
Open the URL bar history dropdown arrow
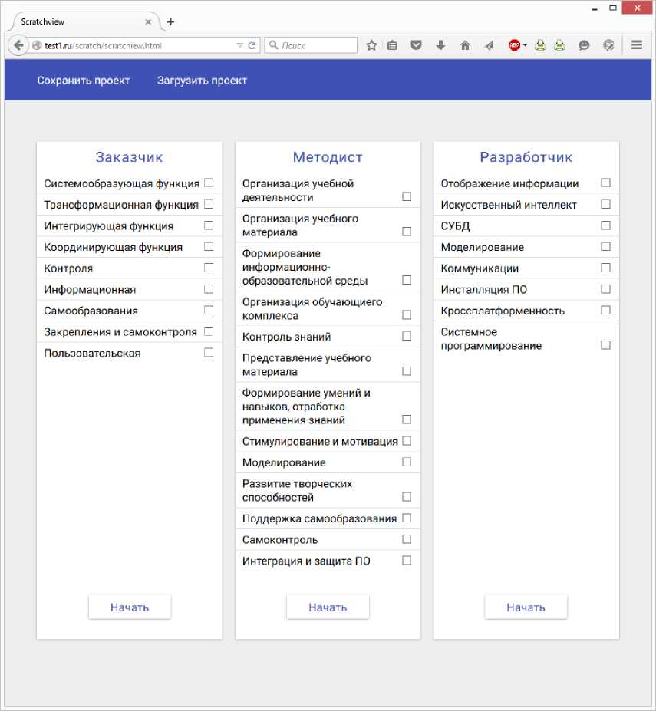tap(240, 45)
